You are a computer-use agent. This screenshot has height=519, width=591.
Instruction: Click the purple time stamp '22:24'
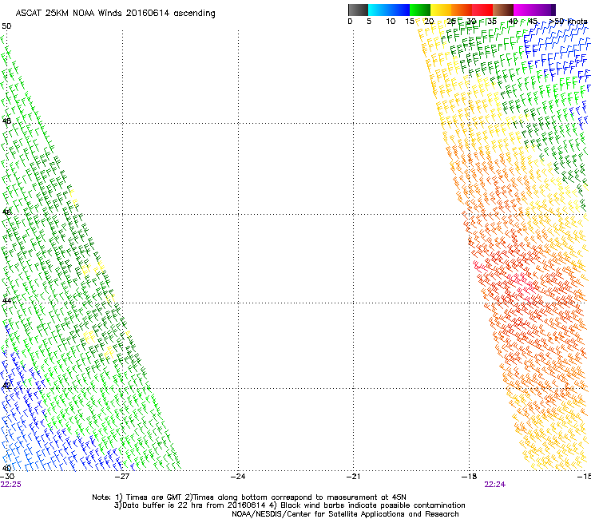[x=495, y=485]
